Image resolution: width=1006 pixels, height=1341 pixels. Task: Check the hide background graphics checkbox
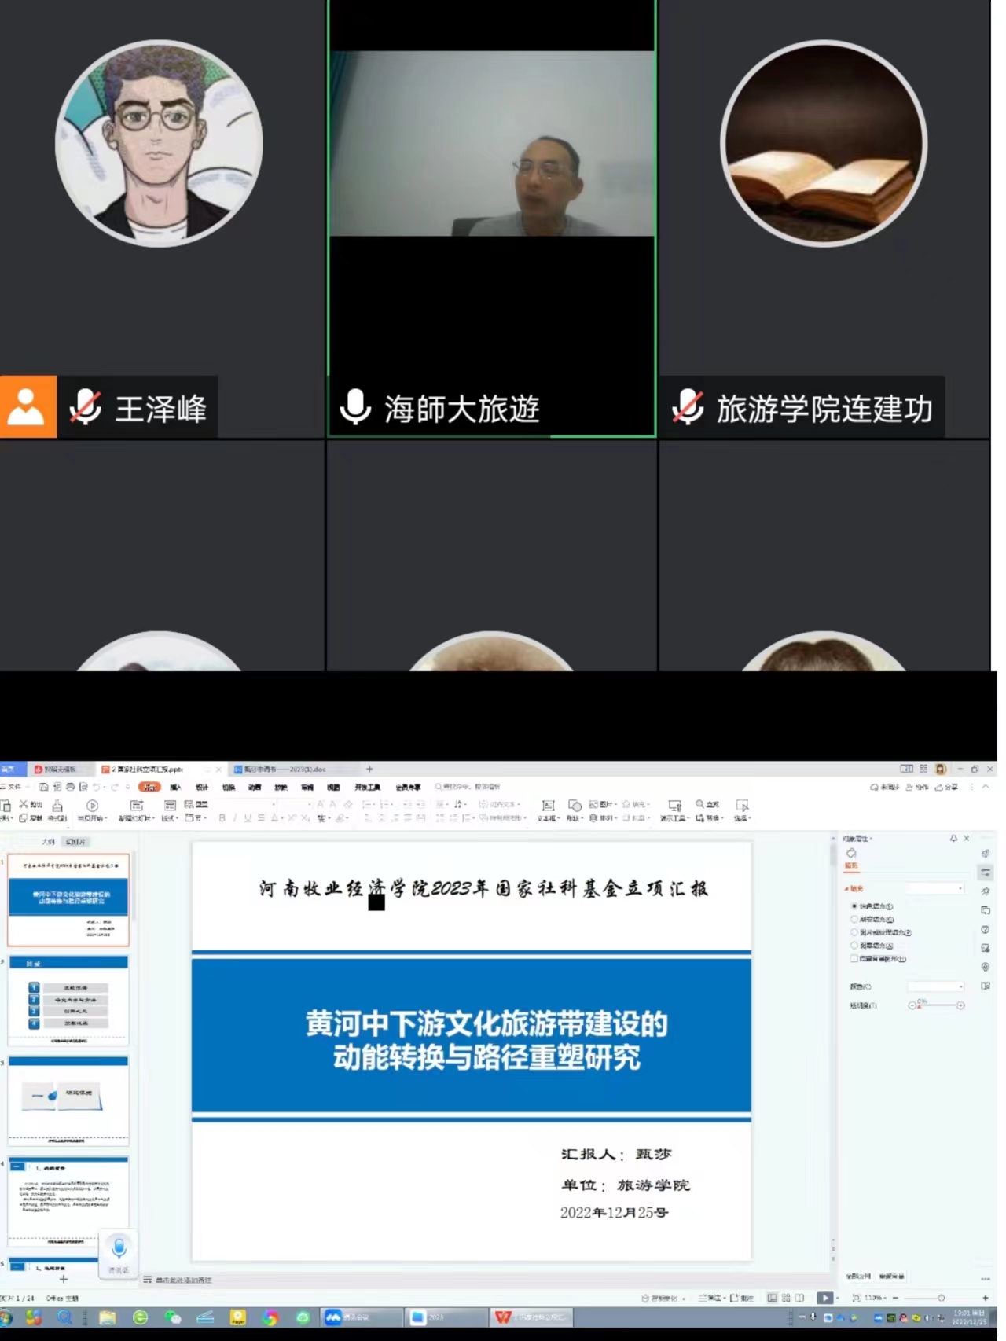(854, 958)
